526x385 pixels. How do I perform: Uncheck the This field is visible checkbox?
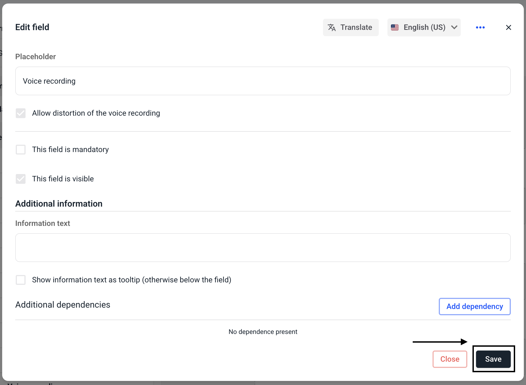(21, 179)
